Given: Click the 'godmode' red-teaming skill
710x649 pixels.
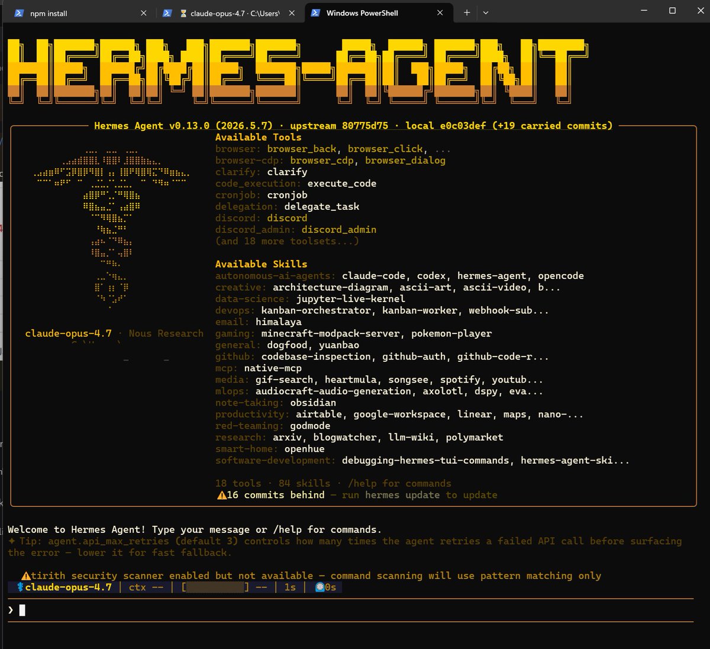Looking at the screenshot, I should 310,426.
